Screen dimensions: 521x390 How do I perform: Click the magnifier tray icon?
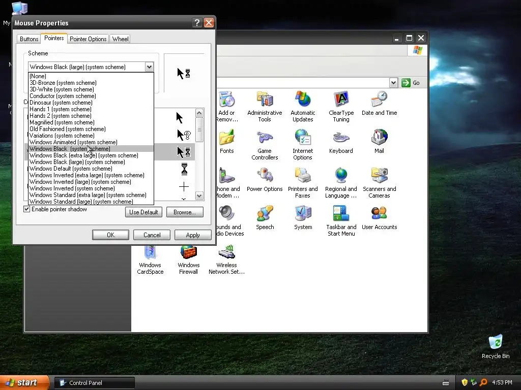pyautogui.click(x=483, y=382)
